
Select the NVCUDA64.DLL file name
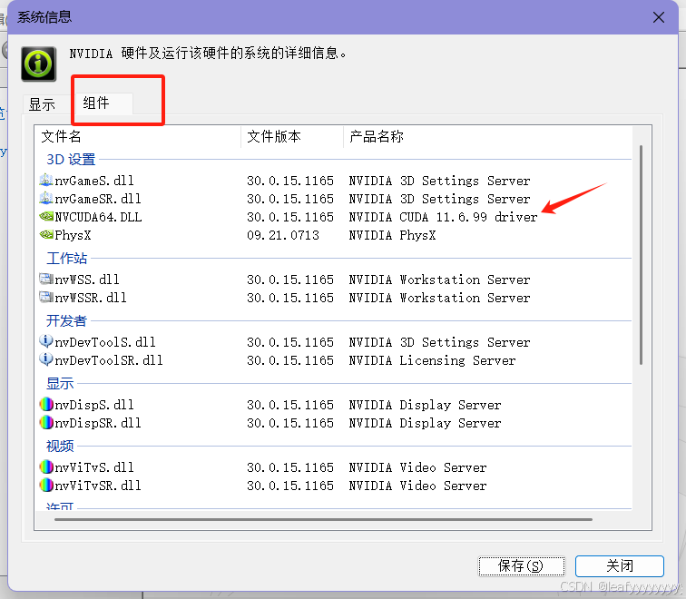[98, 217]
